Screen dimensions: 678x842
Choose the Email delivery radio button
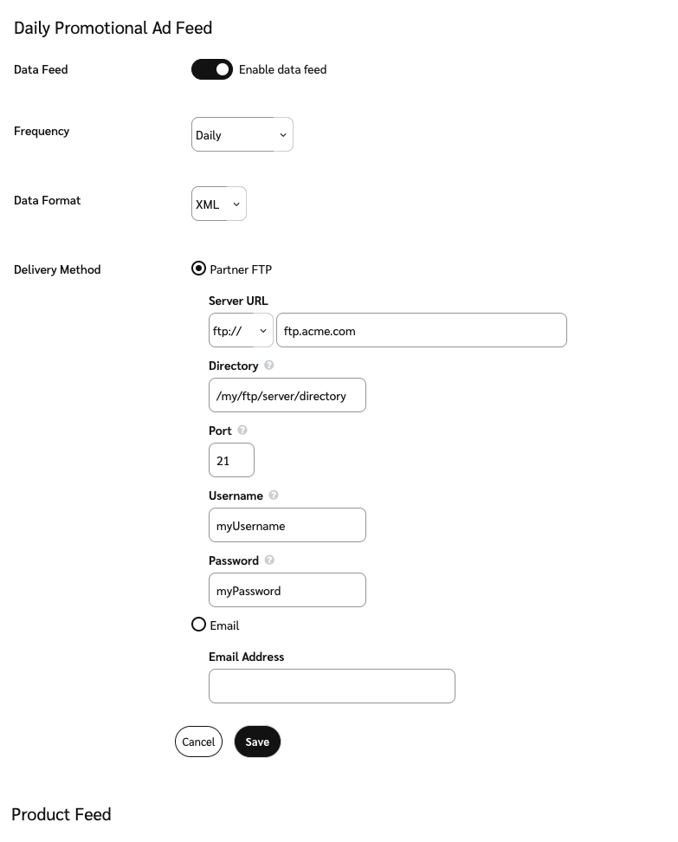[199, 625]
